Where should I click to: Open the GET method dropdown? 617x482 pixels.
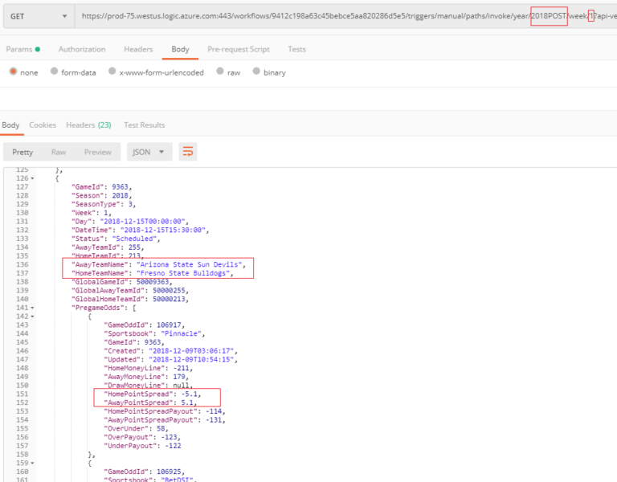click(38, 16)
